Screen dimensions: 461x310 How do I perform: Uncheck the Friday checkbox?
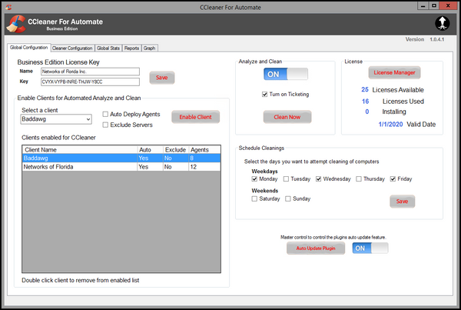click(393, 179)
